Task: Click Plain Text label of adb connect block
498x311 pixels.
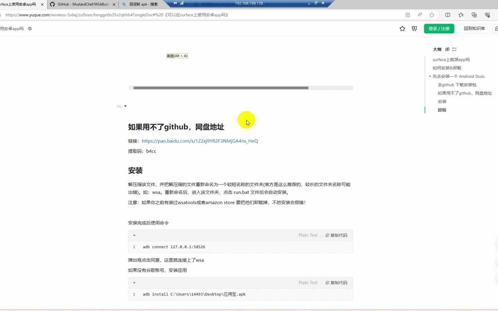Action: [308, 235]
